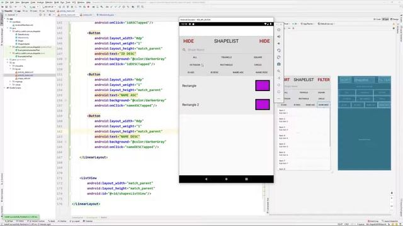Click the Shape Name search field

click(226, 50)
